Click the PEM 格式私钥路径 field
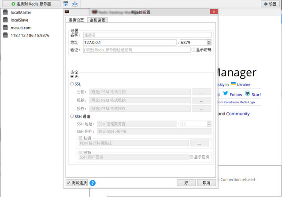Viewport: 282px width, 197px height. (x=134, y=143)
